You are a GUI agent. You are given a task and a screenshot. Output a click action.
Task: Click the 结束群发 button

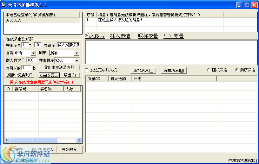[16, 150]
